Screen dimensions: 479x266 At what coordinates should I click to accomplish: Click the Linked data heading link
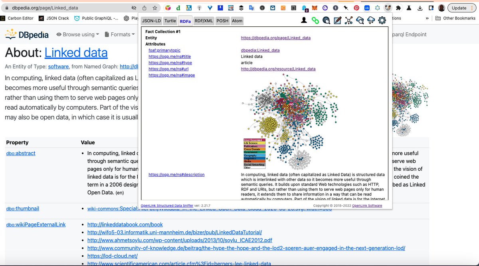(x=76, y=52)
